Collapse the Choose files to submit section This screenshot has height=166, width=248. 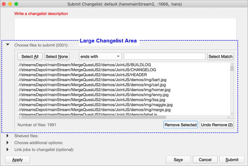7,45
